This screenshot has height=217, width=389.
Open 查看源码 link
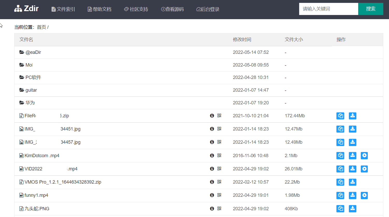pos(172,9)
